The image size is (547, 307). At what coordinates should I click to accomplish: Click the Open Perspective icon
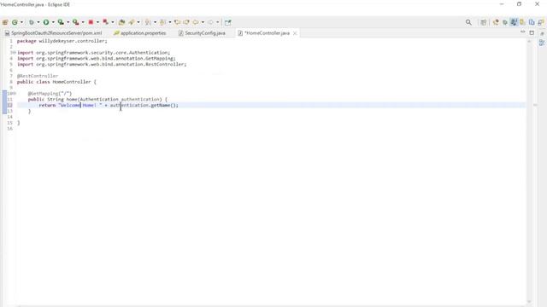pyautogui.click(x=483, y=22)
